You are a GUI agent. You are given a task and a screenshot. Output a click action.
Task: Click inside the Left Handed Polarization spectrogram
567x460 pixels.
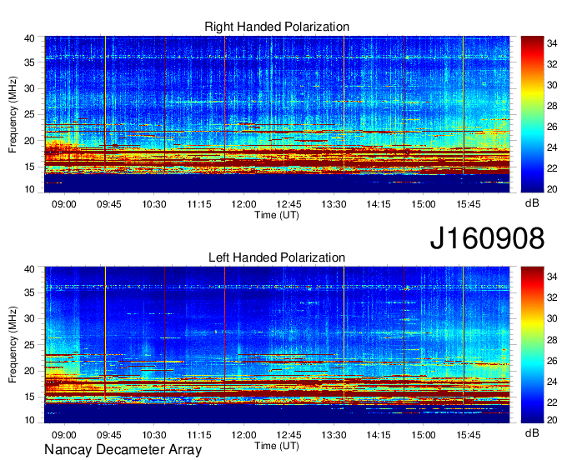277,345
